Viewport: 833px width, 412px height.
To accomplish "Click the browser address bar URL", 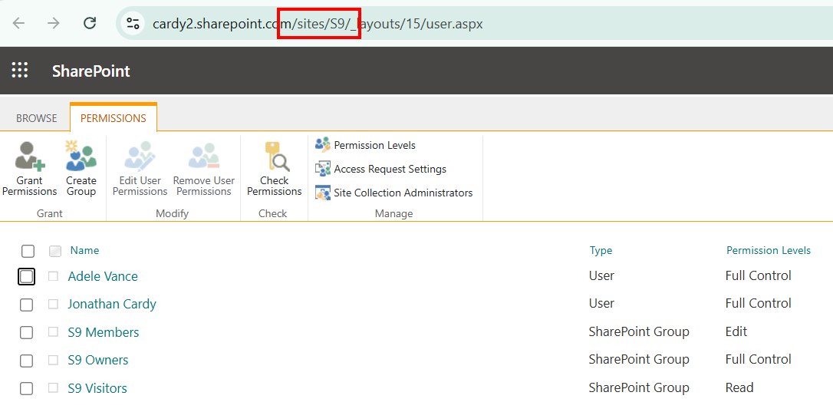I will click(x=317, y=24).
